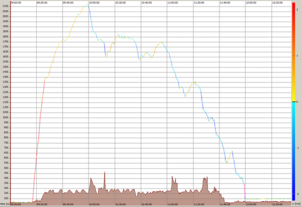Click the flat post-landing line after 12:00:00
Image resolution: width=302 pixels, height=207 pixels.
tap(268, 199)
